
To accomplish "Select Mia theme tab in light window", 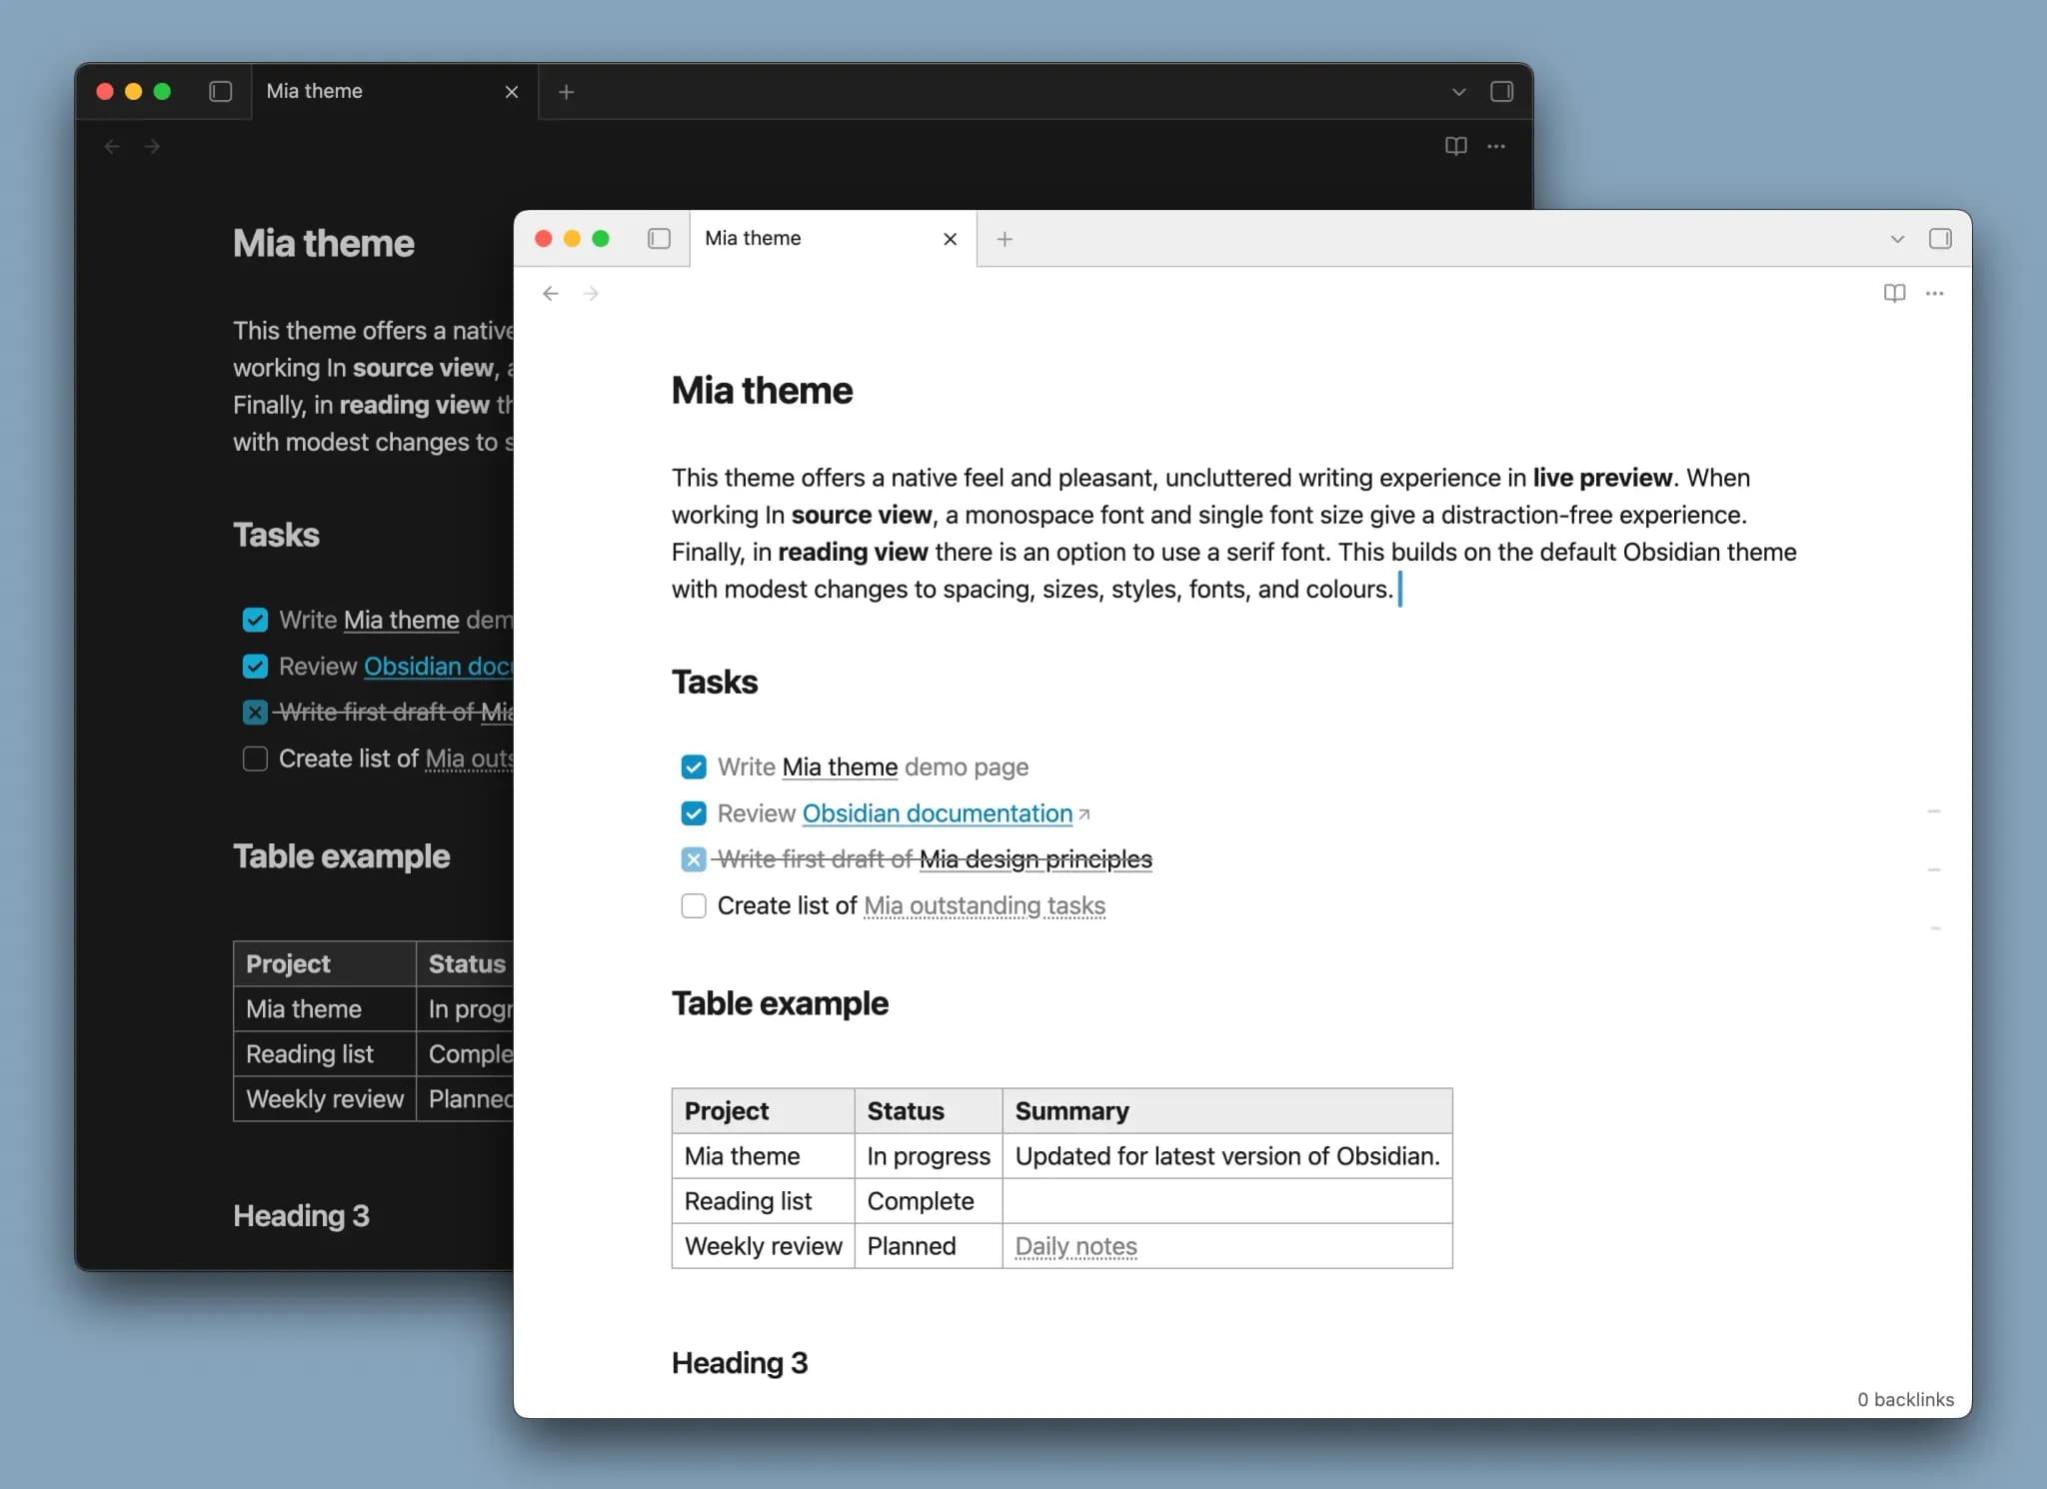I will 833,239.
